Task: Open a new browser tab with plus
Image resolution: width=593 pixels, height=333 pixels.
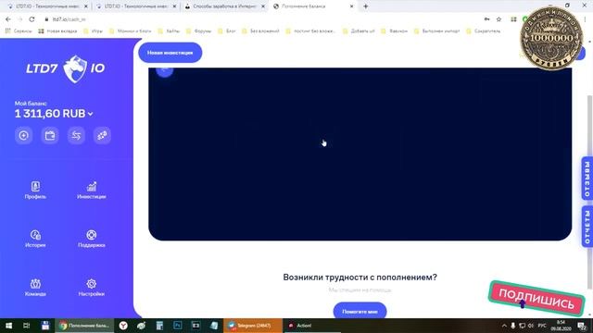Action: pos(365,6)
